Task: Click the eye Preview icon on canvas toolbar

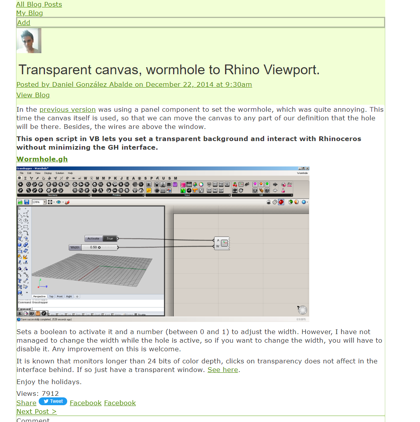Action: 59,202
